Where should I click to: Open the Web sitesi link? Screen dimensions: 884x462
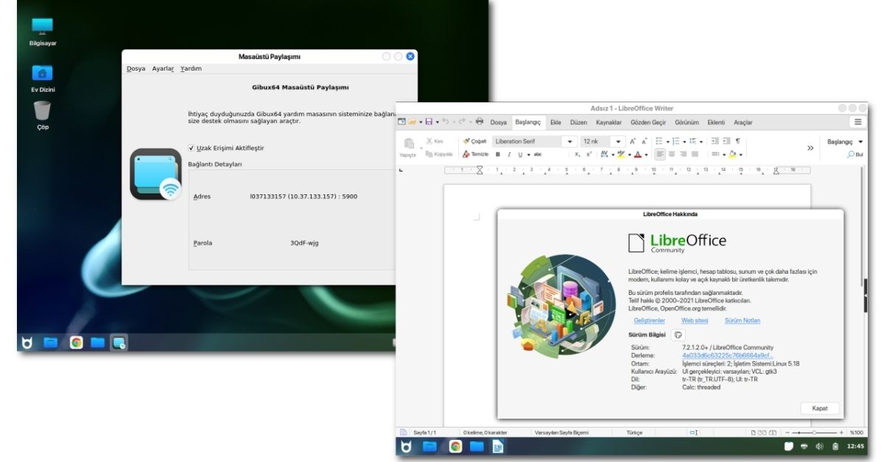coord(694,321)
